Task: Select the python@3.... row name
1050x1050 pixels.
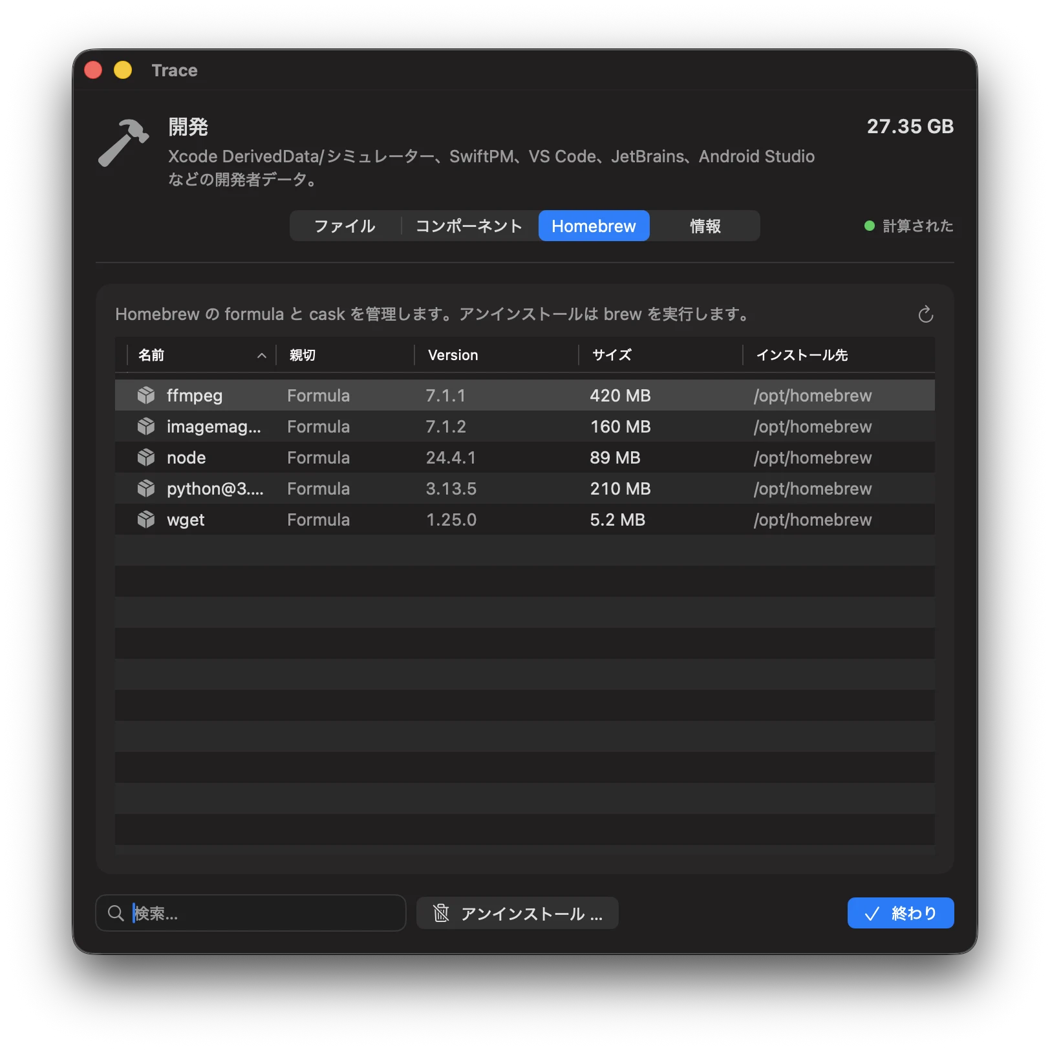Action: click(x=215, y=488)
